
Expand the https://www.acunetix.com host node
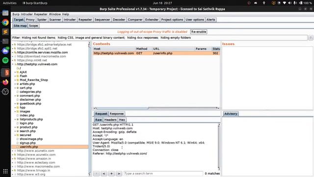pos(13,155)
